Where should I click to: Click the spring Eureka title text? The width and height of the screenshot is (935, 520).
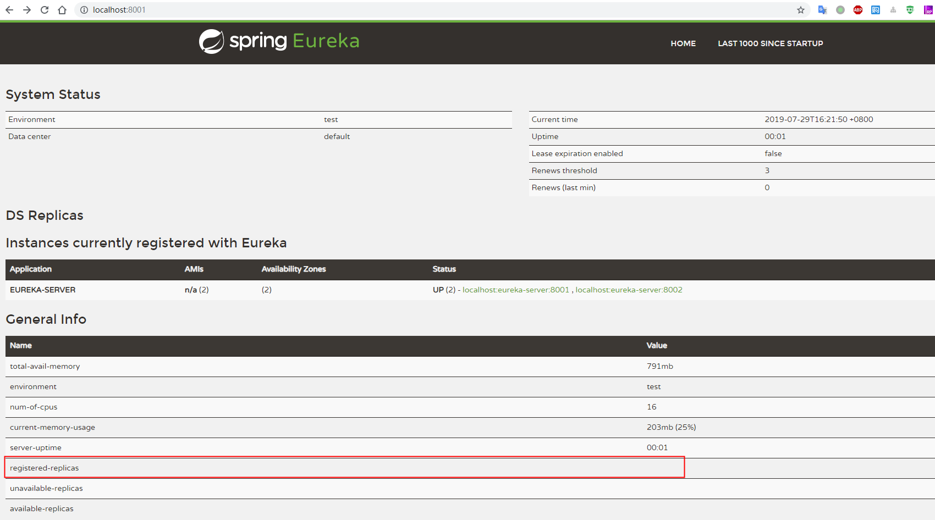(294, 41)
